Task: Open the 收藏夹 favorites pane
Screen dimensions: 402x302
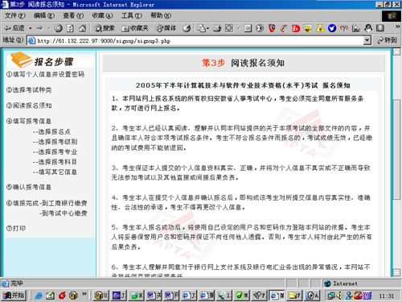Action: (134, 28)
